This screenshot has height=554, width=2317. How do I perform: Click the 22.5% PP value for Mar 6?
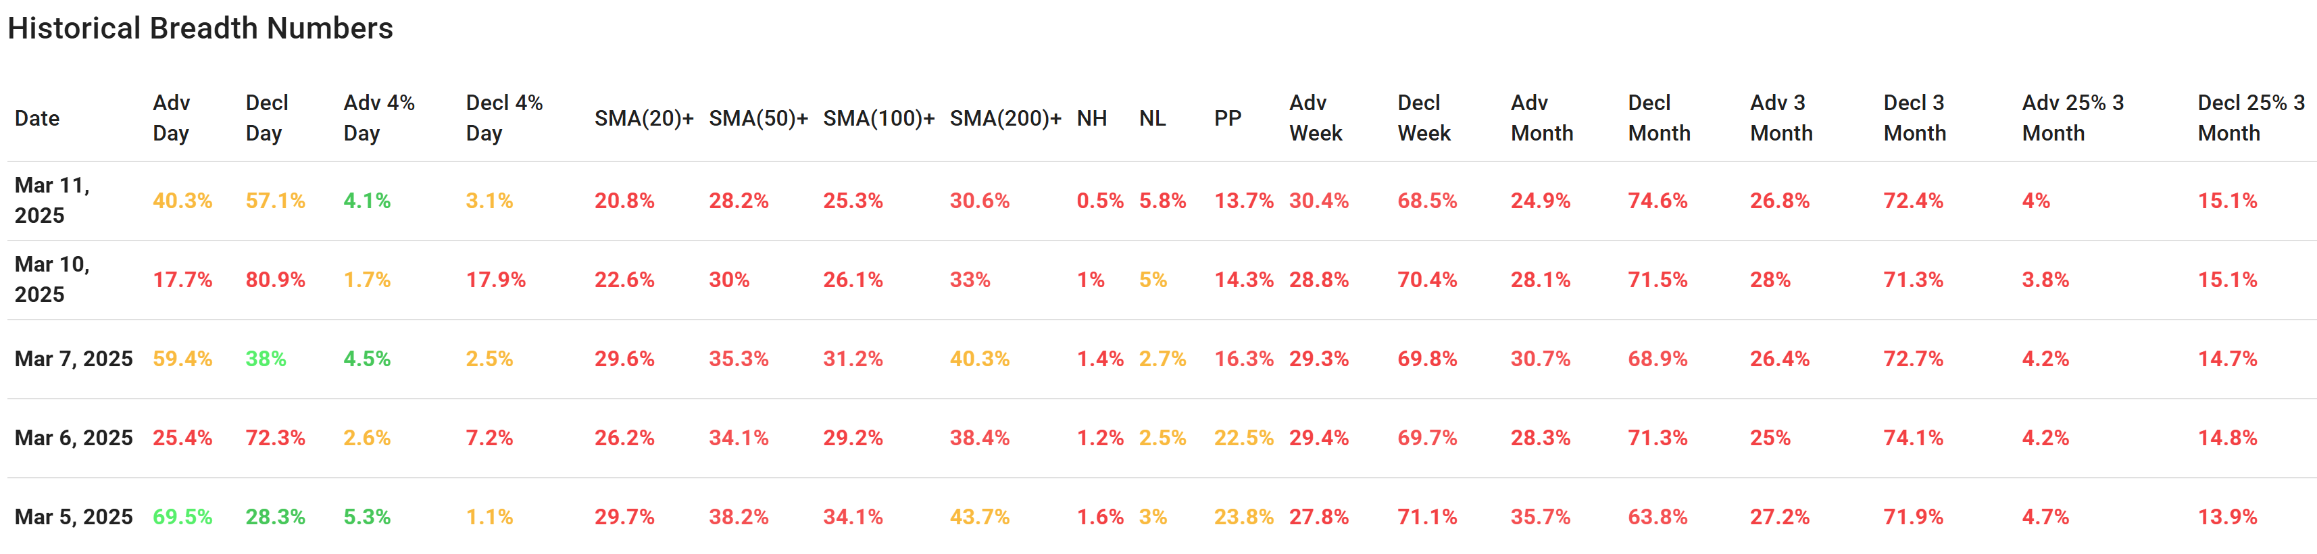[1243, 438]
